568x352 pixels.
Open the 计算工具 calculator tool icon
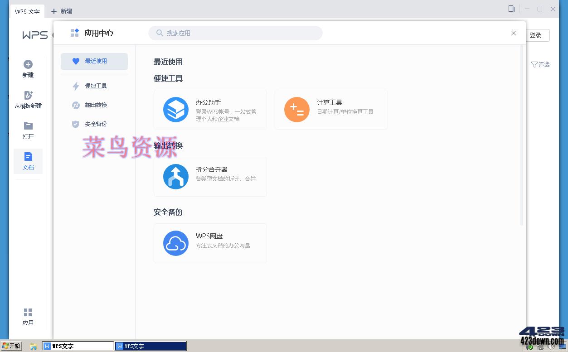pyautogui.click(x=296, y=110)
